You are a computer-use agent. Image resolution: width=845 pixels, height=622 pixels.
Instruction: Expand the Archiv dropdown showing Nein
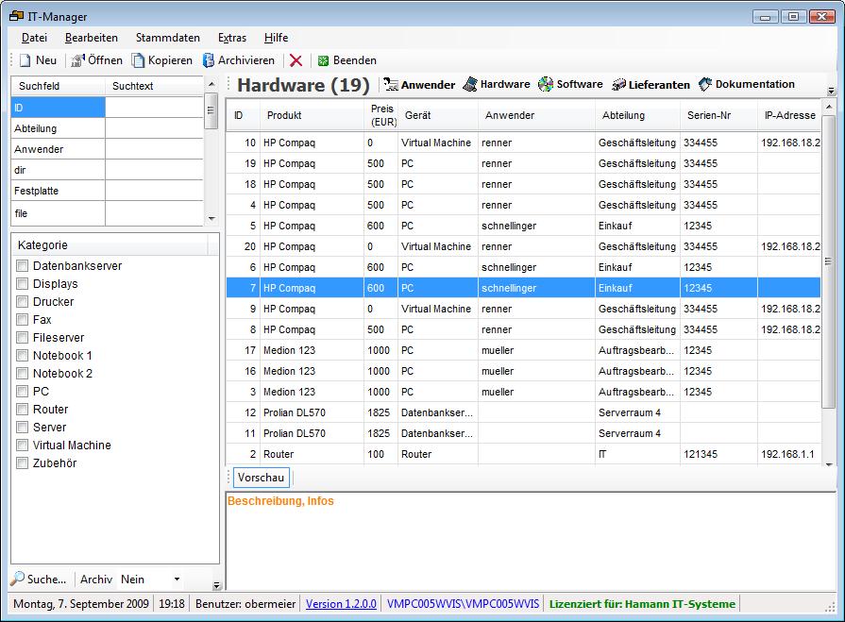point(177,580)
